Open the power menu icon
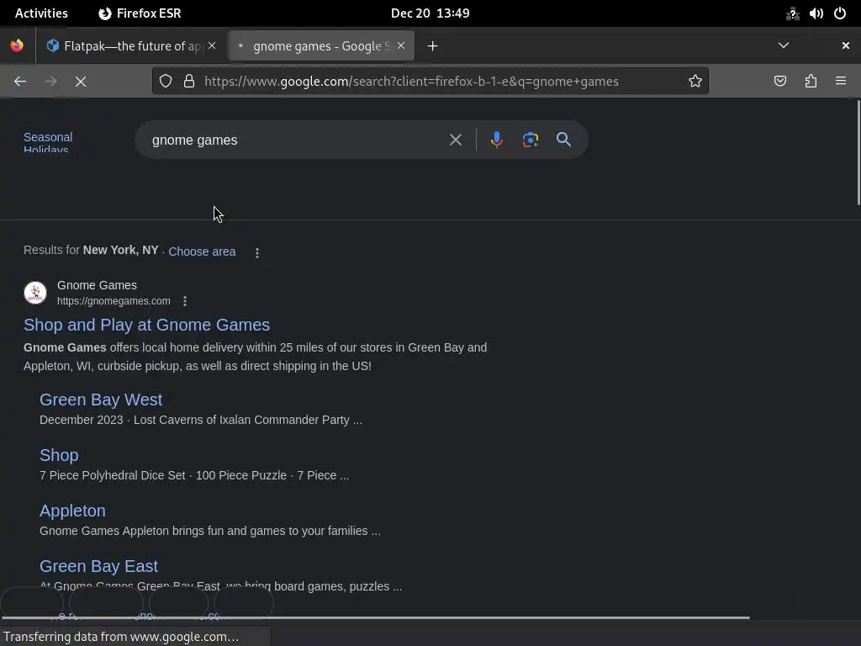Viewport: 861px width, 646px height. click(840, 13)
